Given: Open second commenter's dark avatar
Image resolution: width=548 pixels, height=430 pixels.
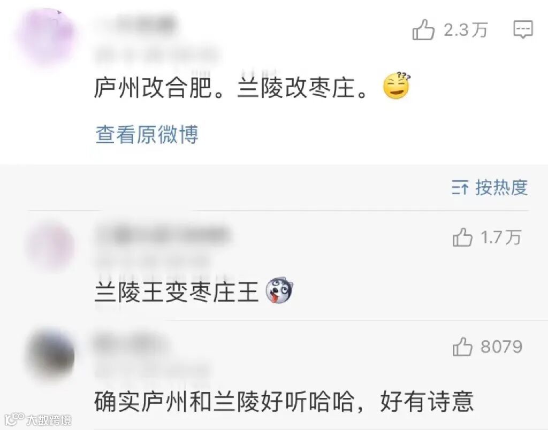Looking at the screenshot, I should pyautogui.click(x=51, y=355).
